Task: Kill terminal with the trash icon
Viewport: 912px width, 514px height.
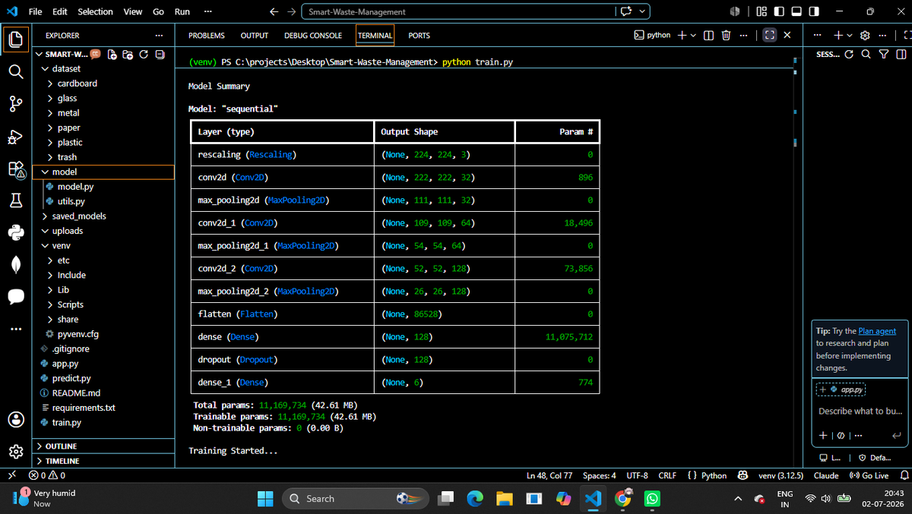Action: [x=726, y=36]
